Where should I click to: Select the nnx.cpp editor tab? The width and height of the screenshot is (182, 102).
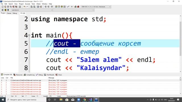coord(23,13)
